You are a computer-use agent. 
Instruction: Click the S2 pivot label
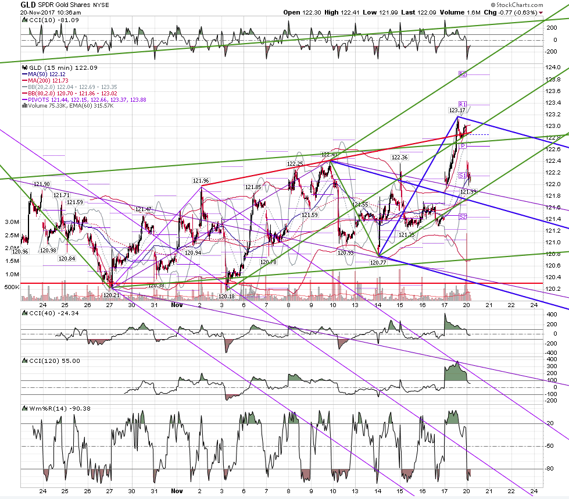tap(462, 217)
